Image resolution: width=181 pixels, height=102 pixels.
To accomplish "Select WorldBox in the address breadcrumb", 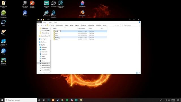I will 98,25.
